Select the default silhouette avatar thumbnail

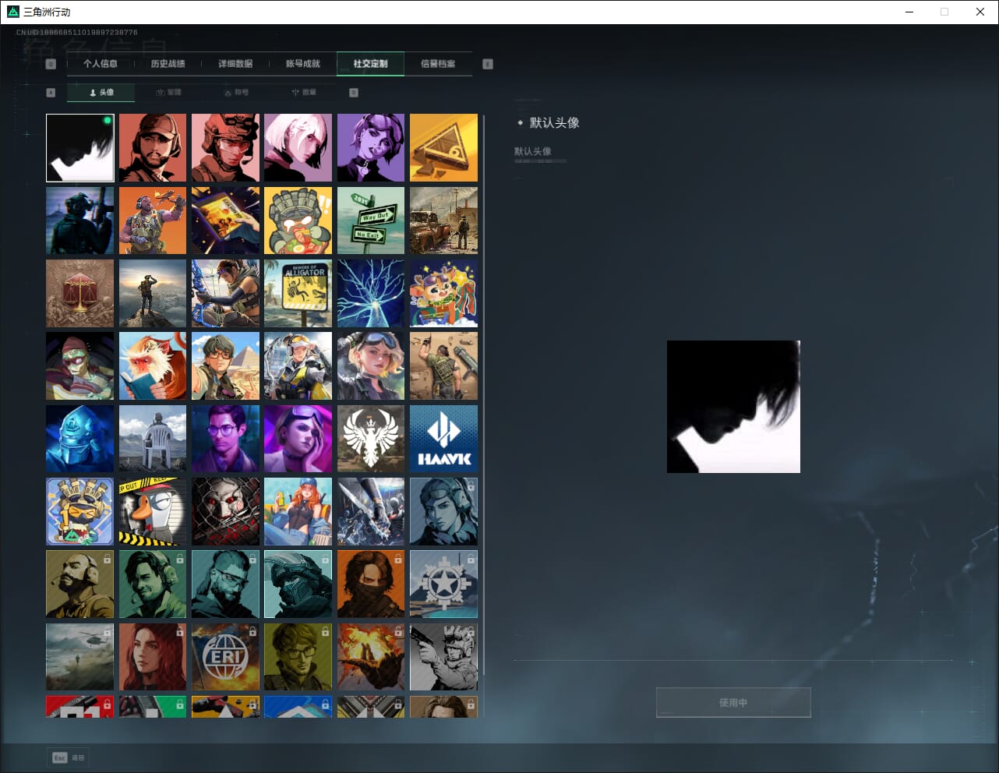click(x=79, y=148)
